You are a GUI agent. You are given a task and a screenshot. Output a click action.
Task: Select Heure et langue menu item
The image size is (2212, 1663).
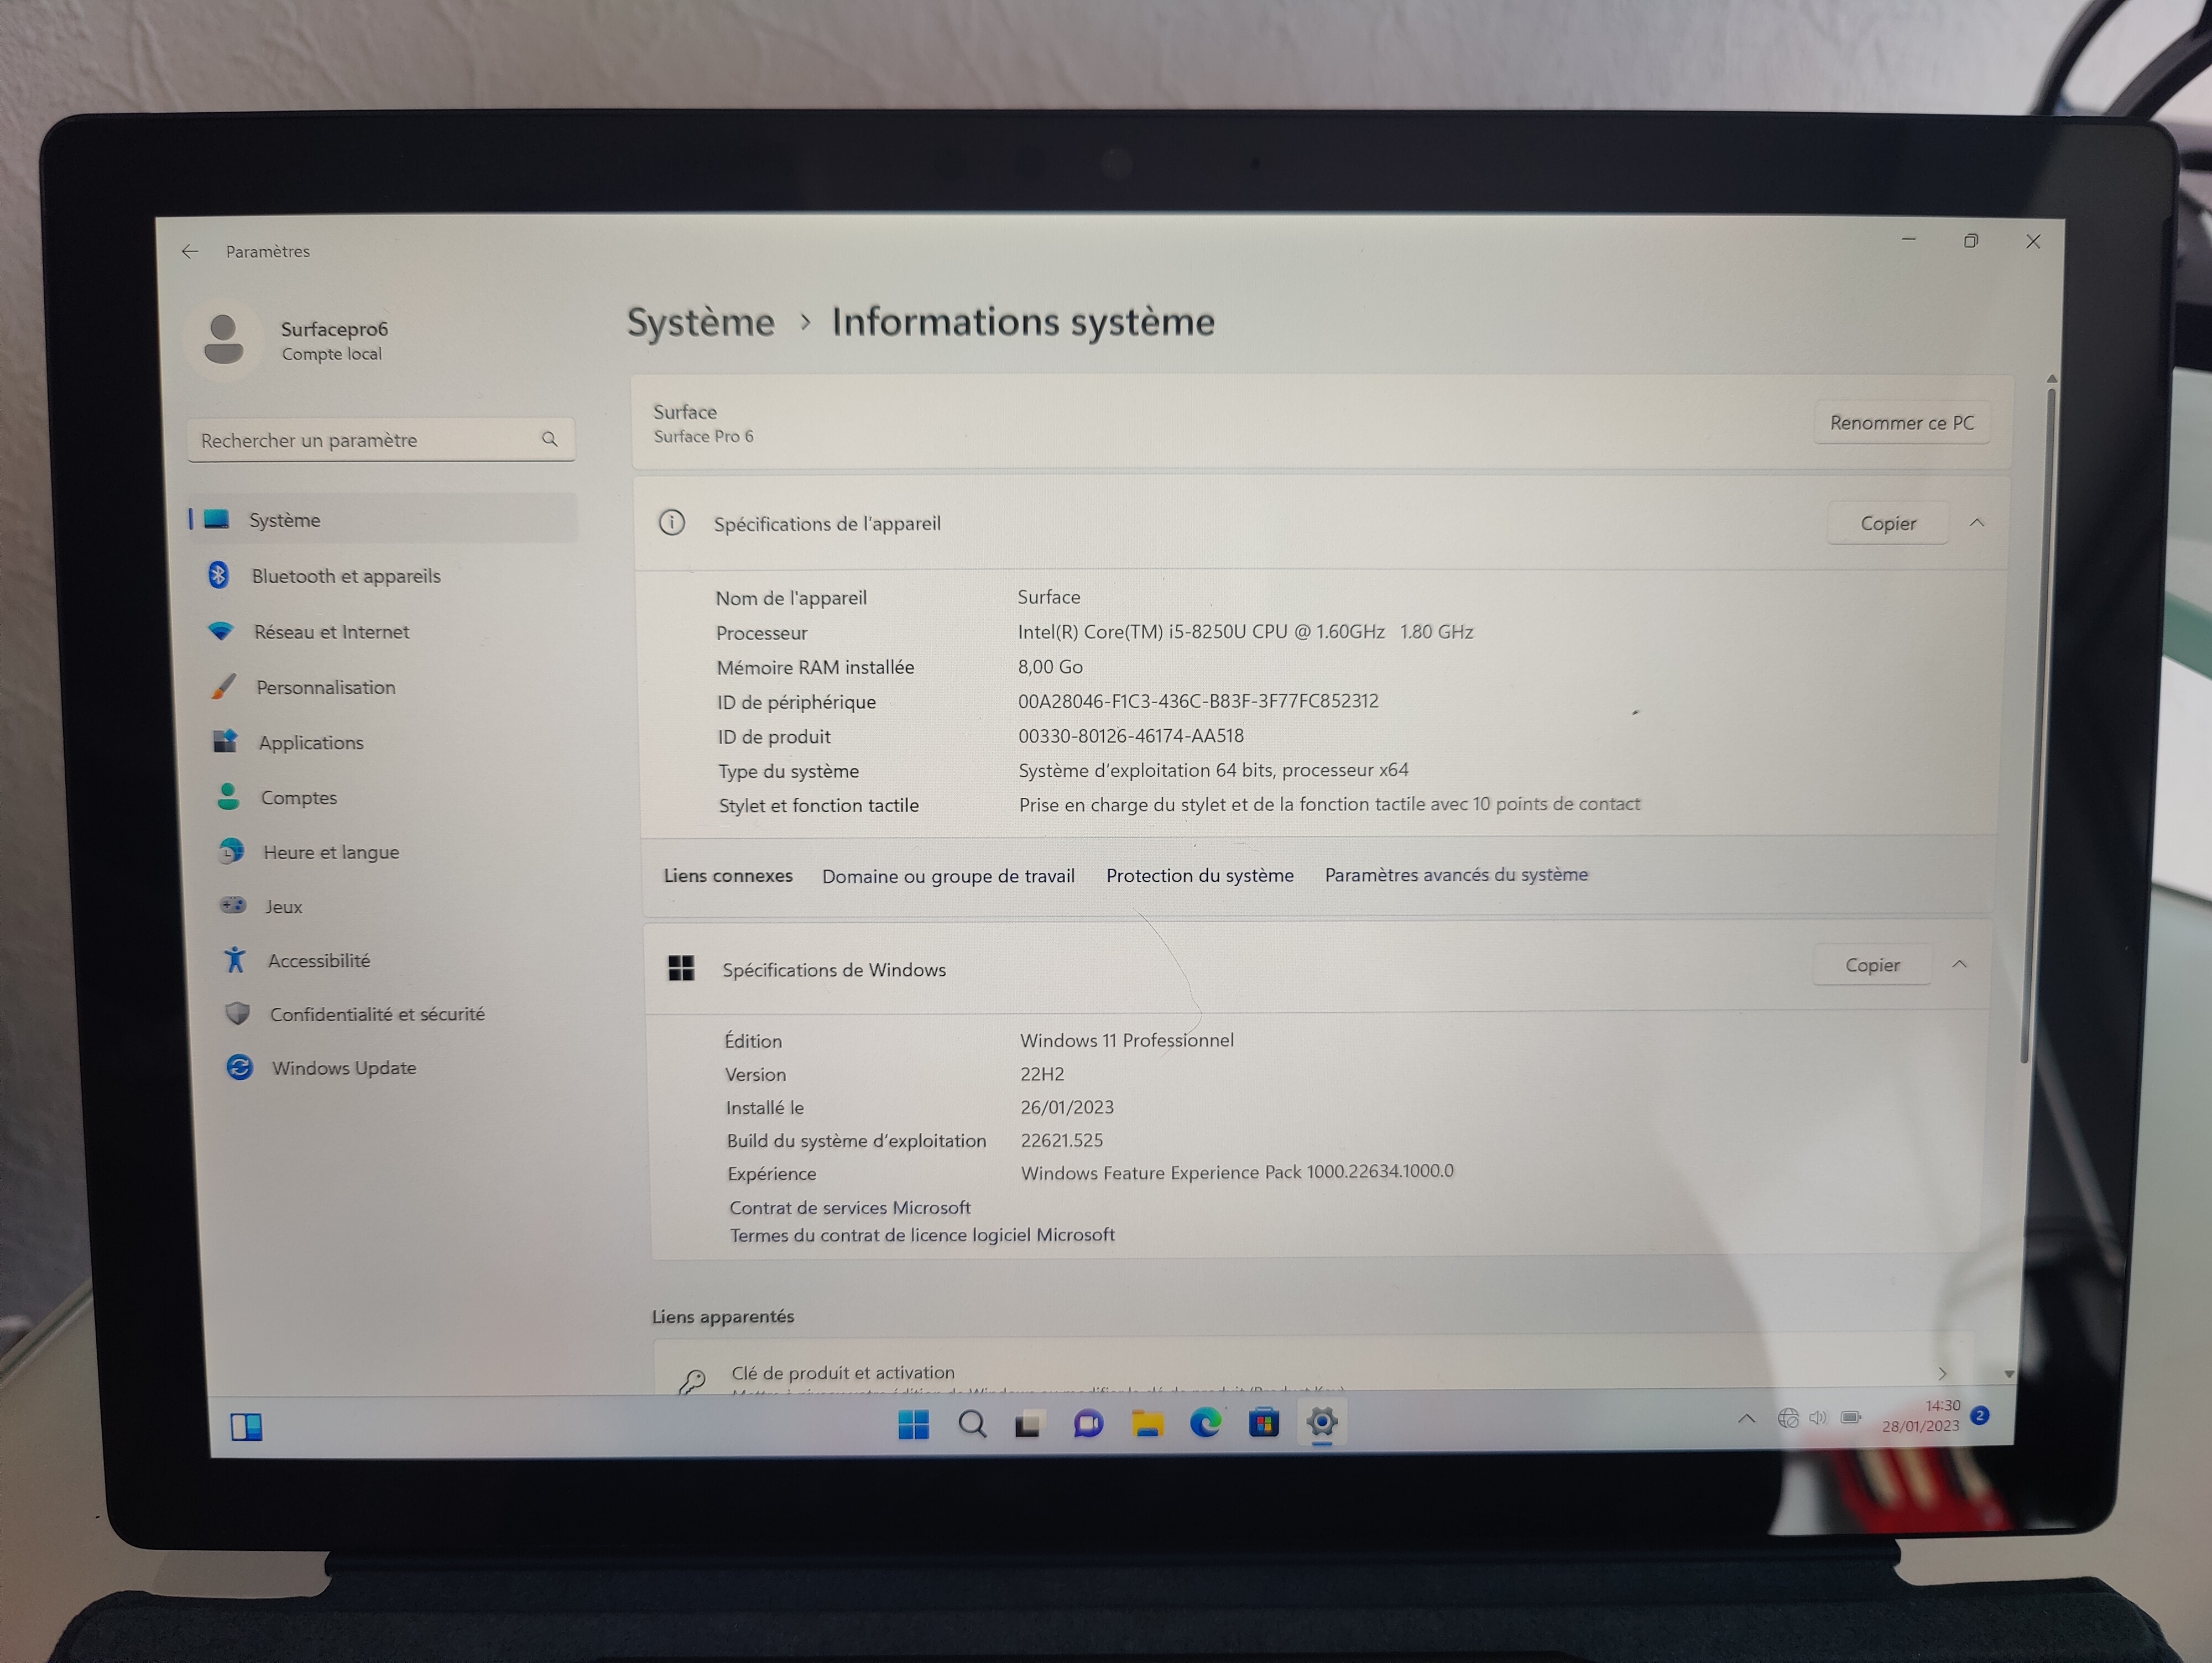(x=330, y=852)
